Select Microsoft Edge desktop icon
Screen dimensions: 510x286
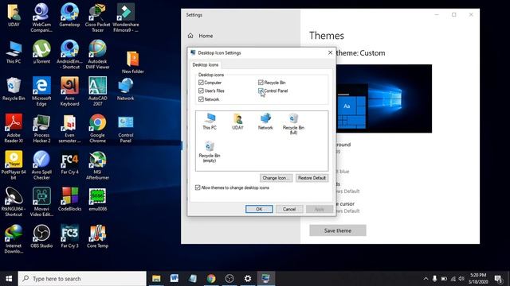point(41,91)
